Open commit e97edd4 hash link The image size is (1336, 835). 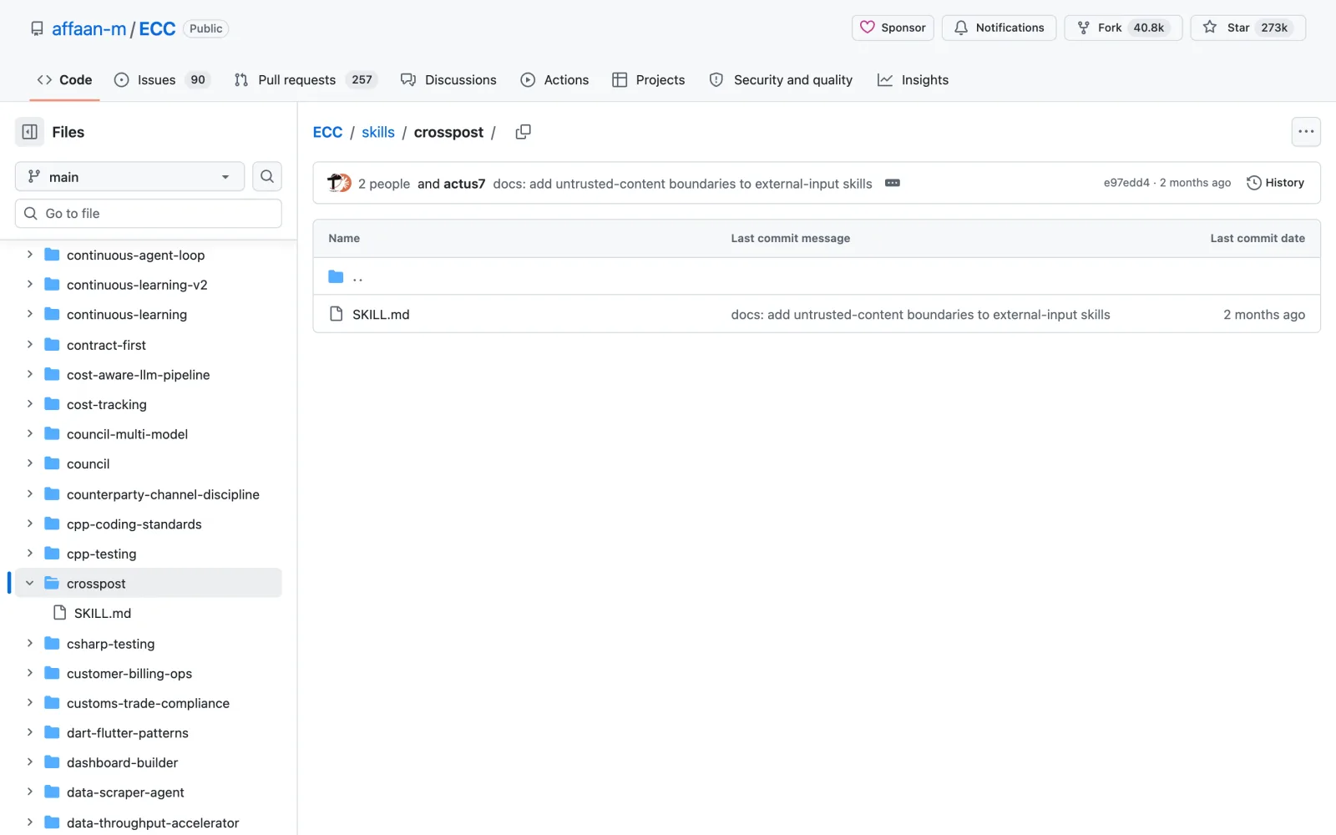pos(1126,183)
